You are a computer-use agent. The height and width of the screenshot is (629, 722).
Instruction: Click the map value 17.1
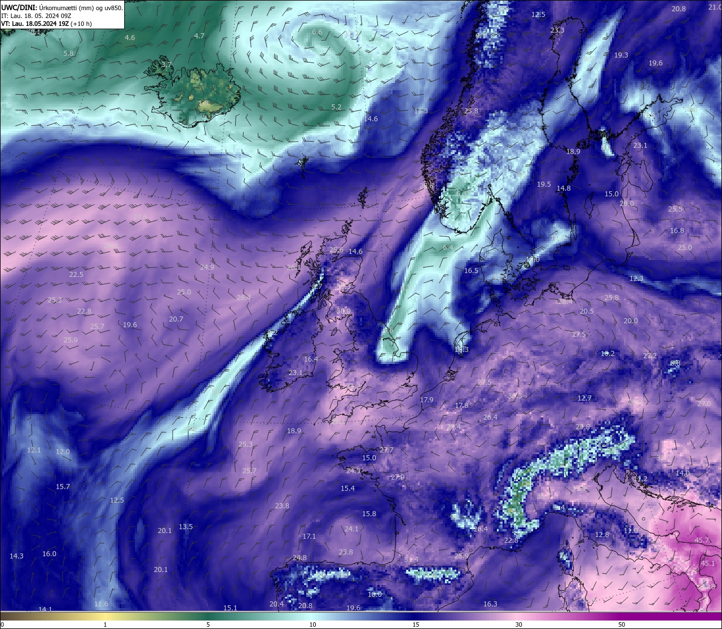tap(309, 536)
